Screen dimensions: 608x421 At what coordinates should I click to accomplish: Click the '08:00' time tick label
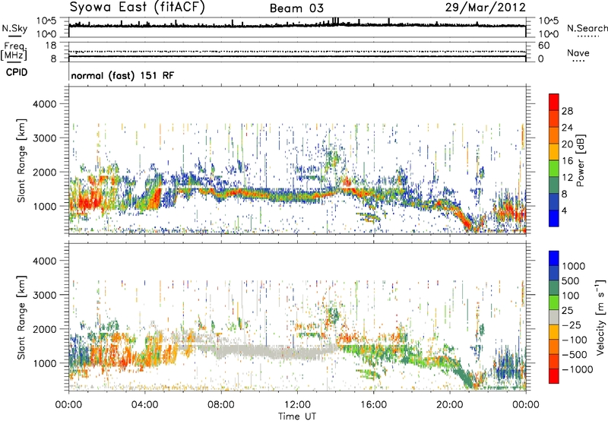220,405
